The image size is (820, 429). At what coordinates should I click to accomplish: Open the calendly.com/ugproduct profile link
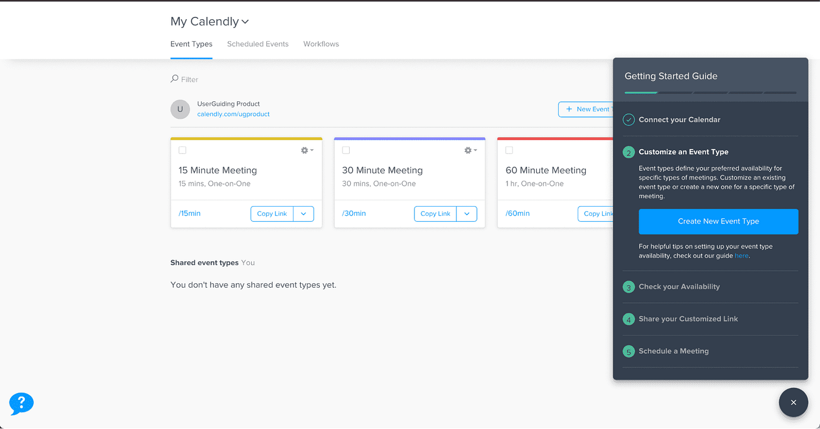233,114
